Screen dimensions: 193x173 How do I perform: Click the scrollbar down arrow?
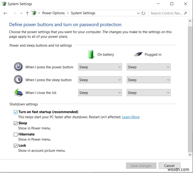(190, 154)
